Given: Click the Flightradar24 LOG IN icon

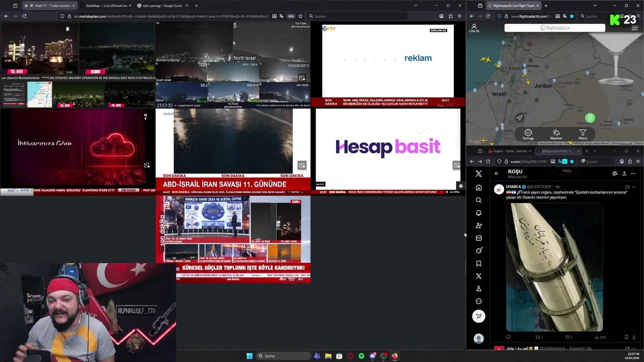Looking at the screenshot, I should pos(474,28).
